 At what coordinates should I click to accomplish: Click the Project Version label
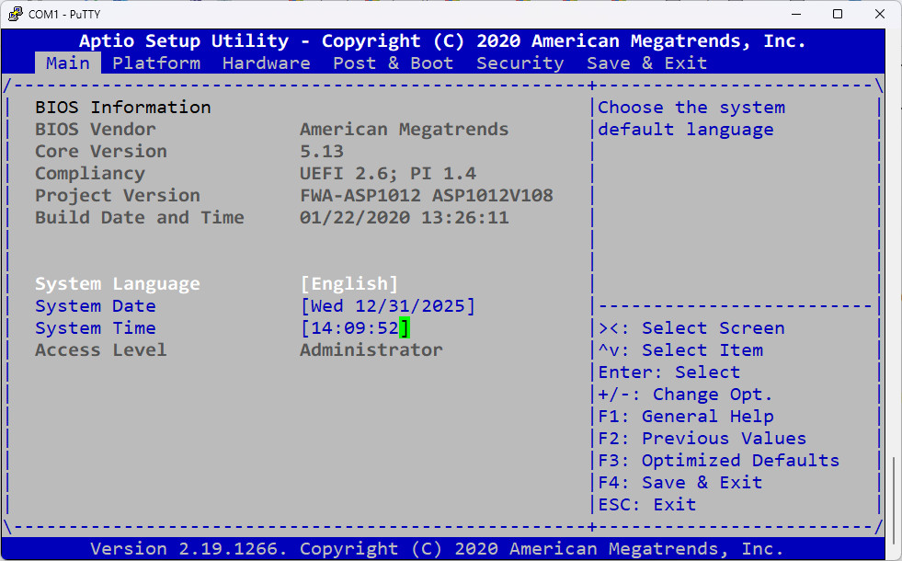[118, 196]
